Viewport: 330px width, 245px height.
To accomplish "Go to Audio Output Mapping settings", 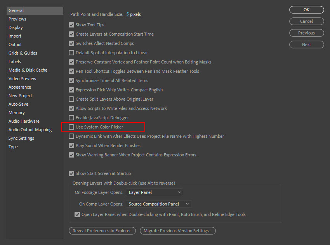I will point(30,130).
